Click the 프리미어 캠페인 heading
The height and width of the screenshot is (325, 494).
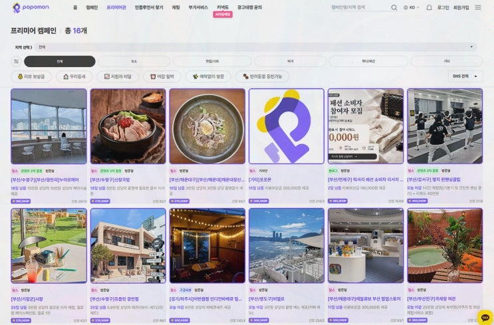[x=33, y=31]
